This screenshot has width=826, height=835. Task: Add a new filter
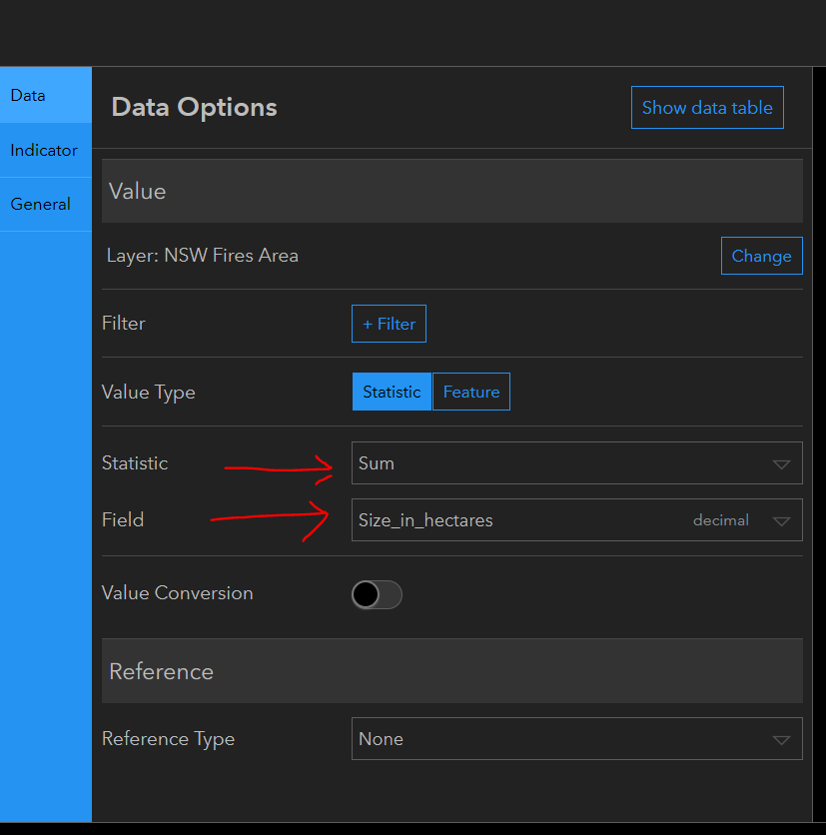tap(389, 324)
